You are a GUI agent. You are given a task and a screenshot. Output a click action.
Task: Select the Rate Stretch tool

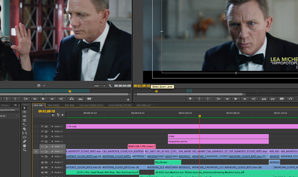[25, 125]
